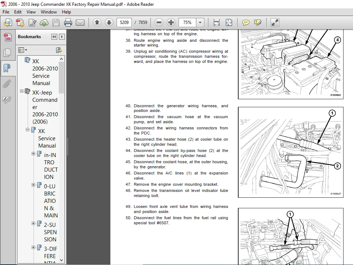The image size is (353, 265).
Task: Click the Send by email envelope icon
Action: [x=80, y=23]
